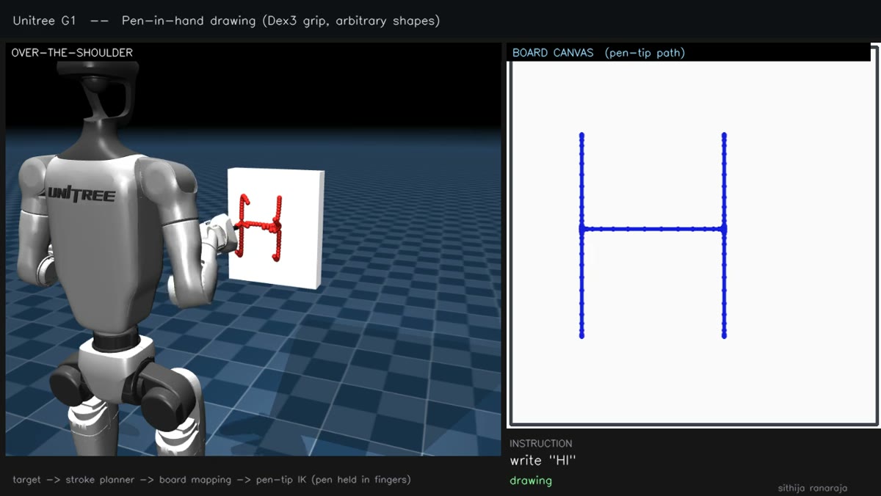Click the "INSTRUCTION" label
This screenshot has width=881, height=496.
[541, 443]
